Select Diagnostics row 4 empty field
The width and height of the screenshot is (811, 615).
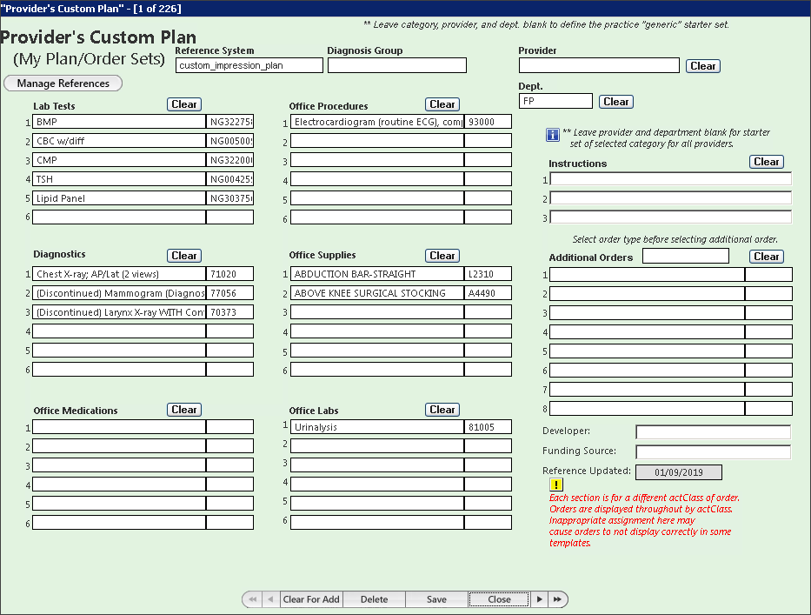click(x=119, y=331)
